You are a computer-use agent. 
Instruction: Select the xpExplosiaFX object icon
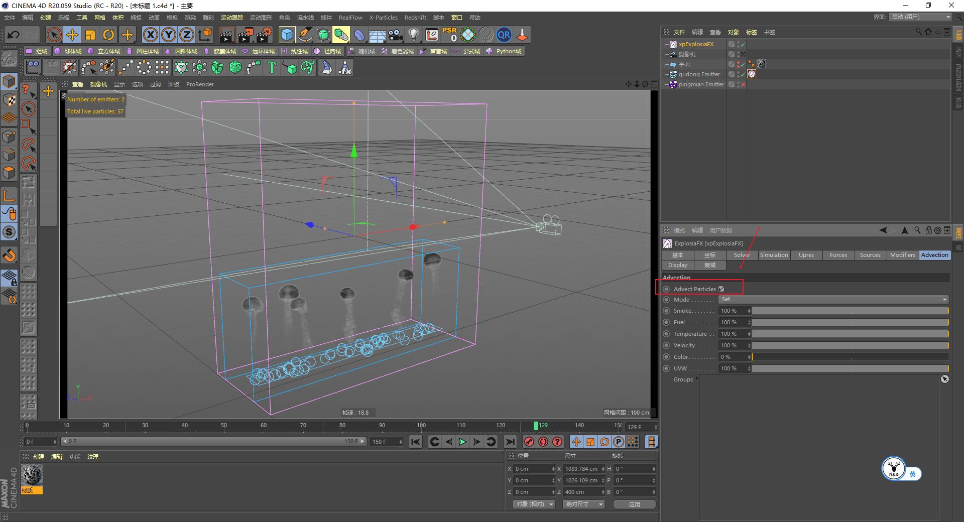point(673,44)
